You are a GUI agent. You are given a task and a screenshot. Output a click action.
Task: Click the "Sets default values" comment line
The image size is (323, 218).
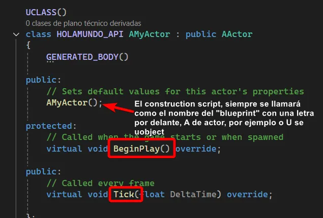coord(175,91)
